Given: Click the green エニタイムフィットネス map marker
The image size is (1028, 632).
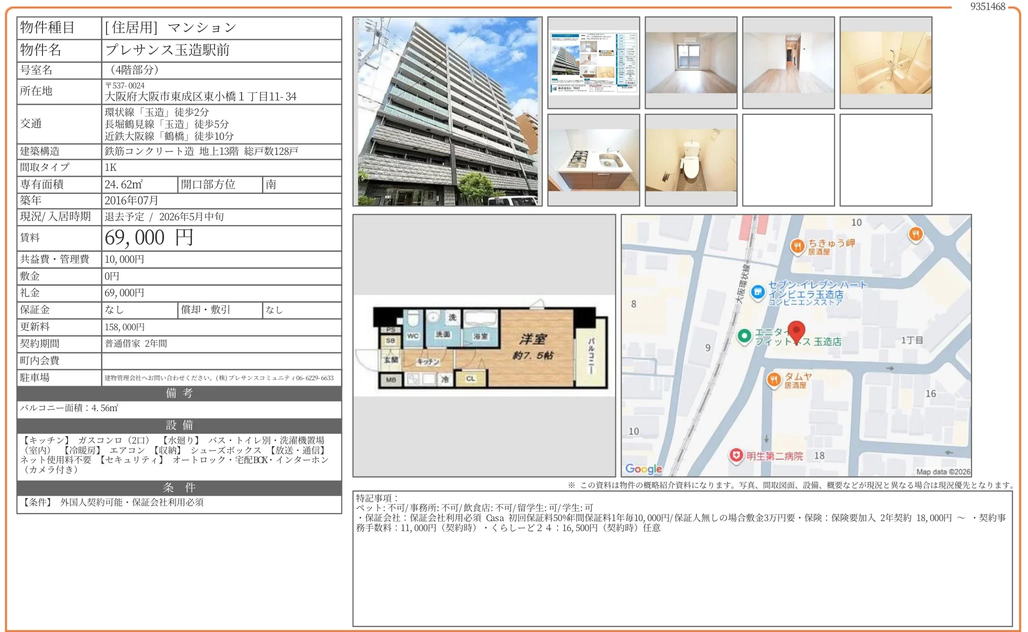Looking at the screenshot, I should 744,336.
